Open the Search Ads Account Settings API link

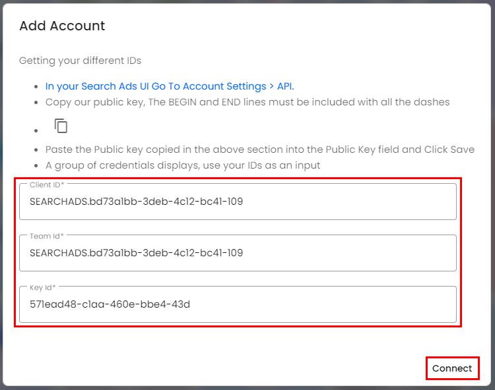(x=170, y=86)
